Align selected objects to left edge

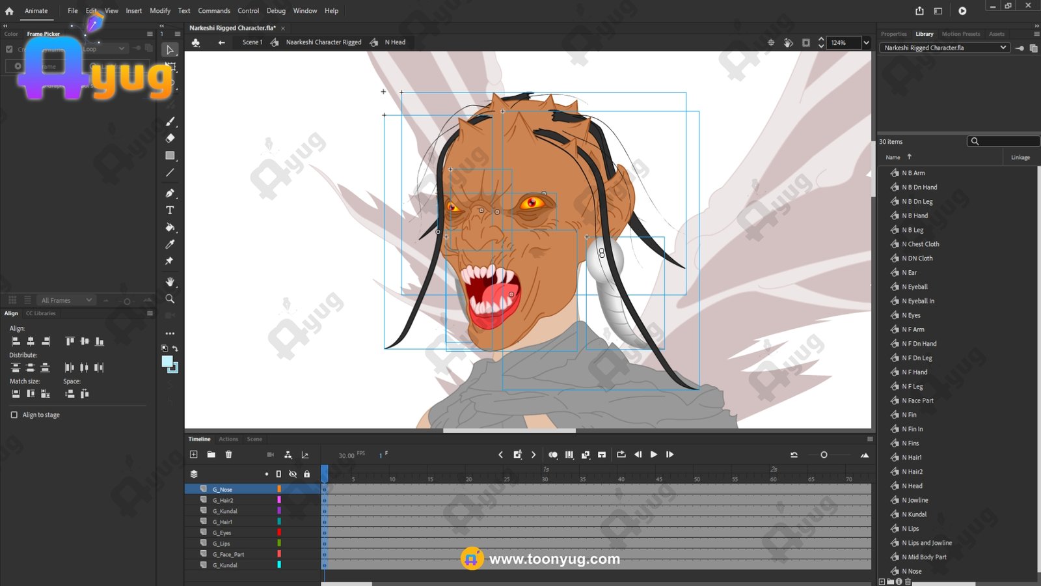16,341
